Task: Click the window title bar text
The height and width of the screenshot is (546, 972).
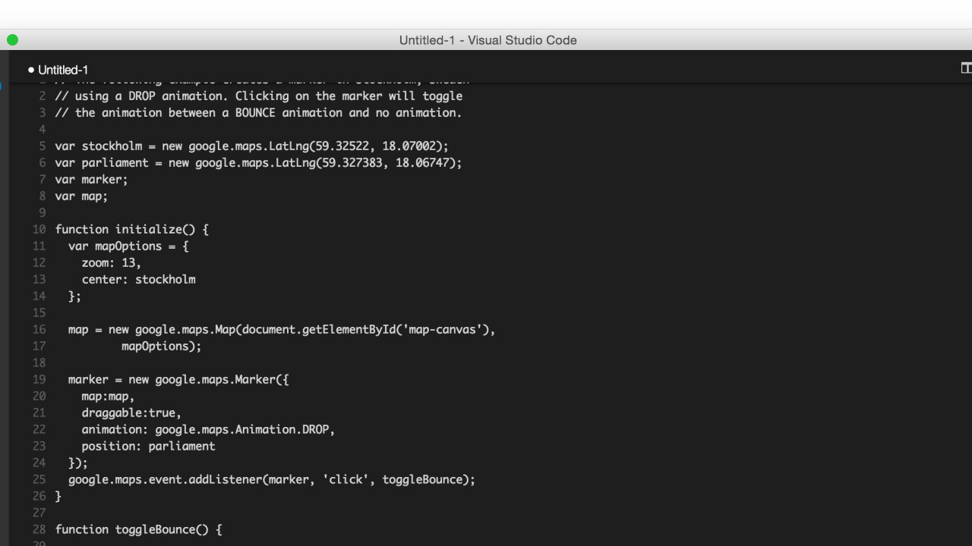Action: [x=488, y=40]
